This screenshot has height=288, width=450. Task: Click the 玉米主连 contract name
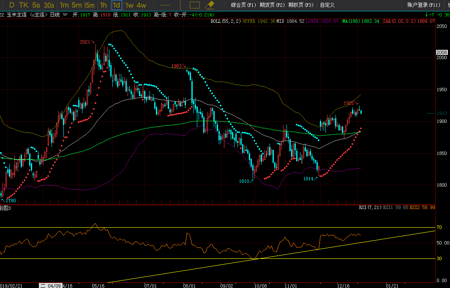[x=16, y=15]
